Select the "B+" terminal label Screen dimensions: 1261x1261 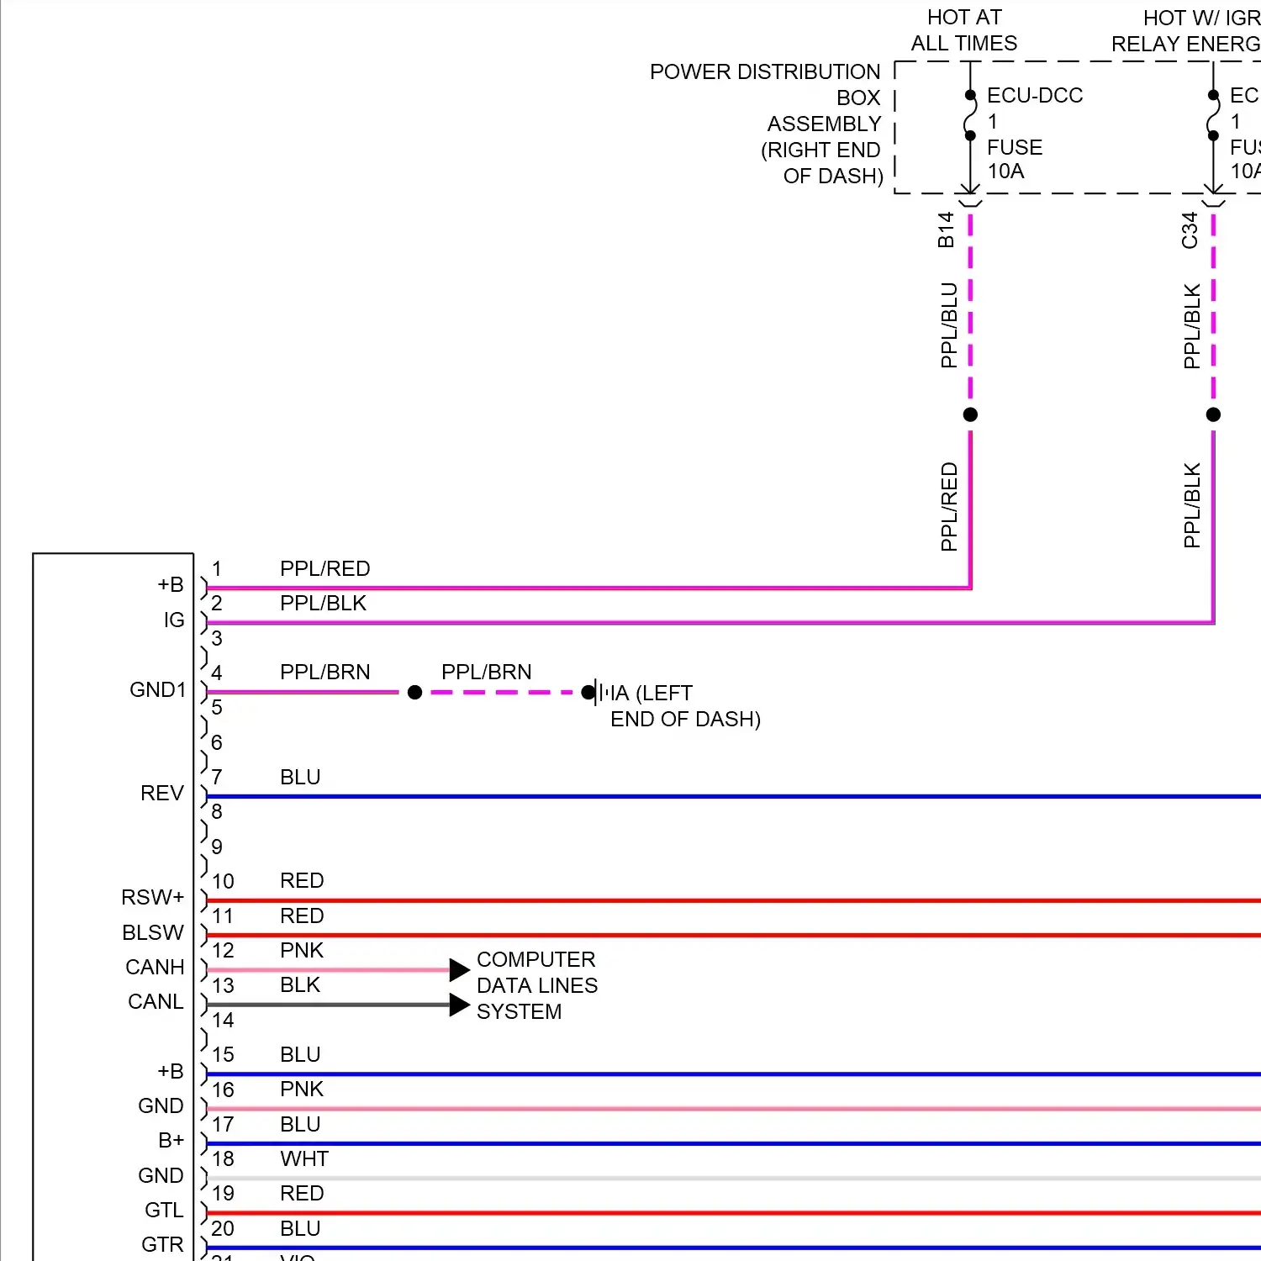[171, 1141]
